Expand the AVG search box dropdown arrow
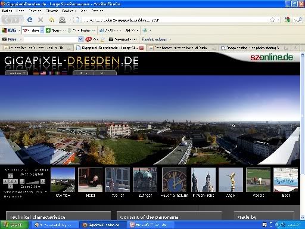The width and height of the screenshot is (305, 229). click(42, 30)
